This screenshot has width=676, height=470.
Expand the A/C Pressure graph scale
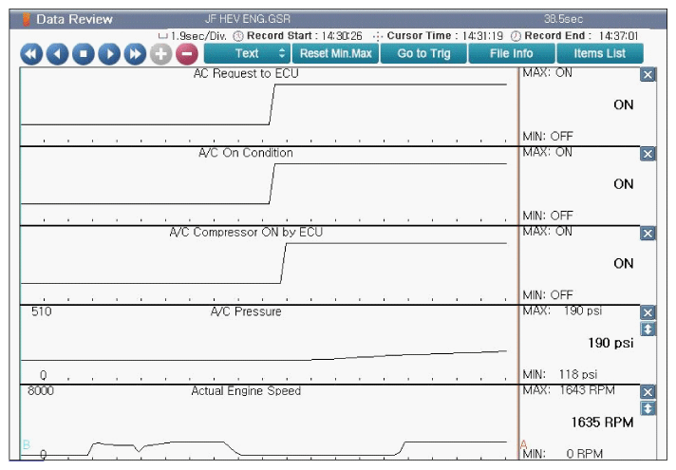648,329
